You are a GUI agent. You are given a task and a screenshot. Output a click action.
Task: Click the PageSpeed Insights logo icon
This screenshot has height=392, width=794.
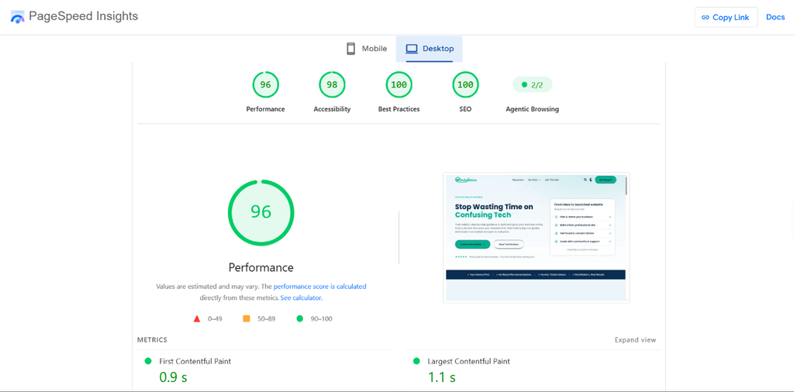point(17,17)
